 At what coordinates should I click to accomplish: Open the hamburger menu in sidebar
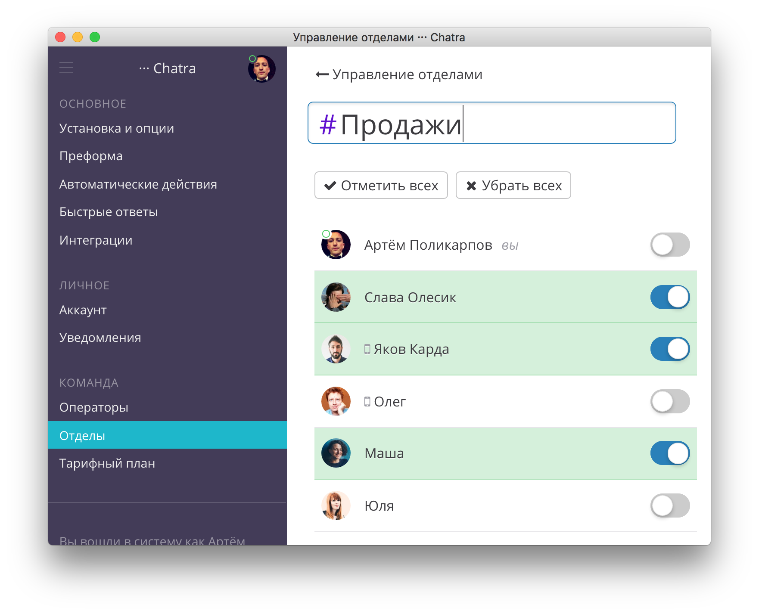tap(66, 68)
